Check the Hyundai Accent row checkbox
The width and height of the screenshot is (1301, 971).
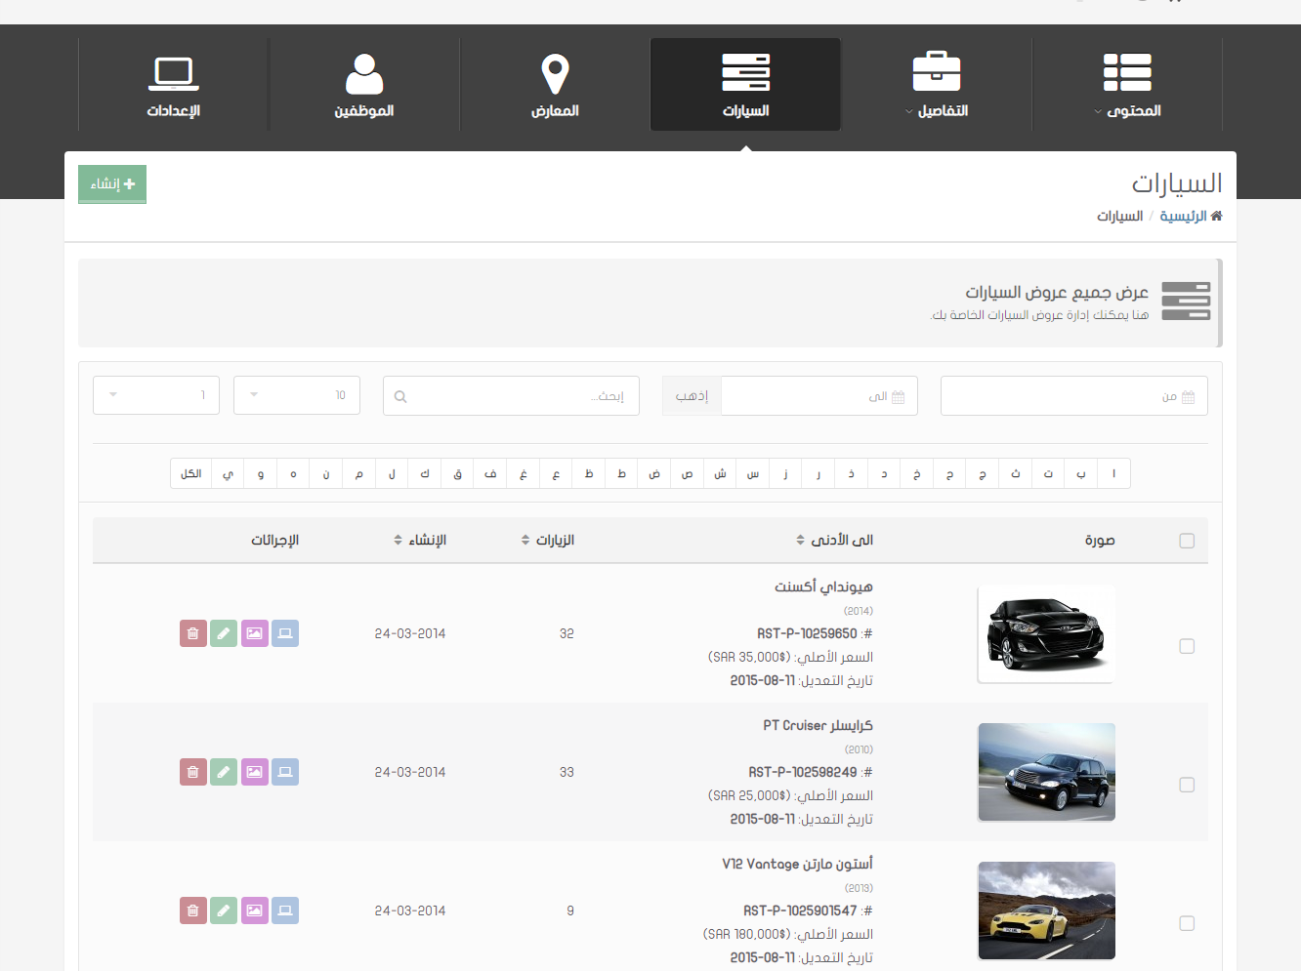(x=1187, y=646)
